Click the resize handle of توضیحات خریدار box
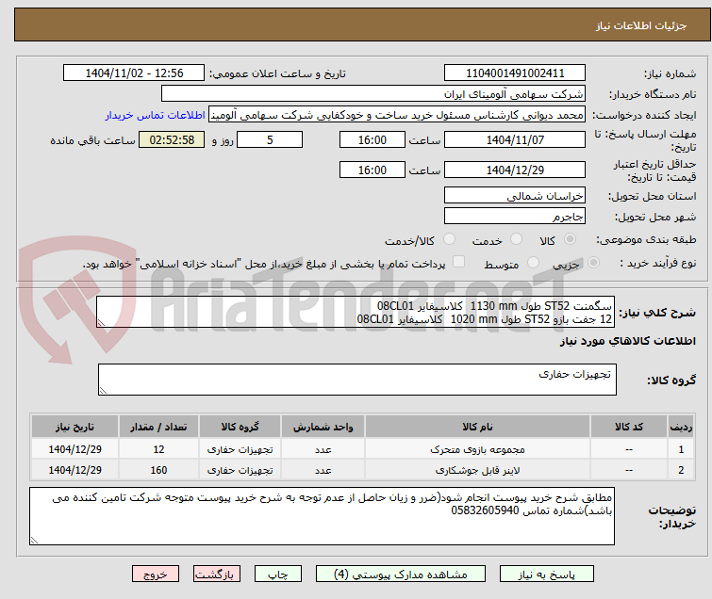 click(34, 540)
